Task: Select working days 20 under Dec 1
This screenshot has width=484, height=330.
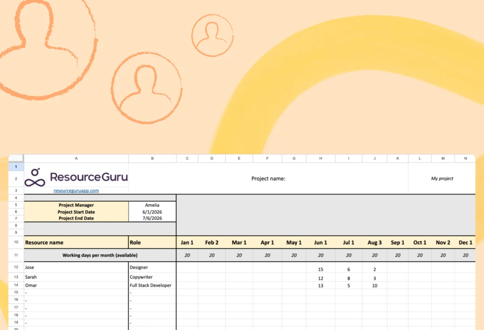Action: coord(465,255)
